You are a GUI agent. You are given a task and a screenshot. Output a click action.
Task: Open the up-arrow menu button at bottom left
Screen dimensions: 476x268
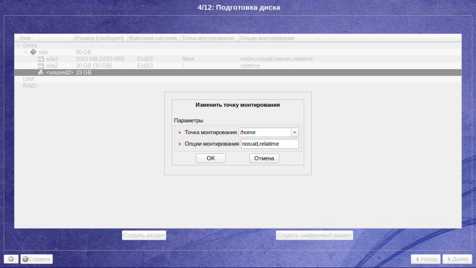point(11,259)
